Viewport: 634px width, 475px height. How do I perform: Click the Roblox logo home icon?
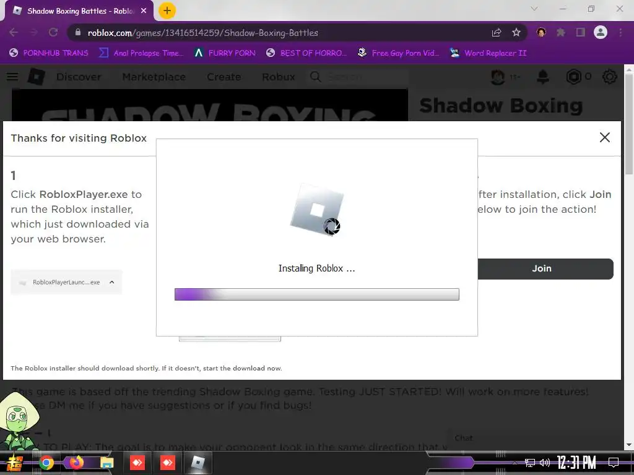point(37,76)
